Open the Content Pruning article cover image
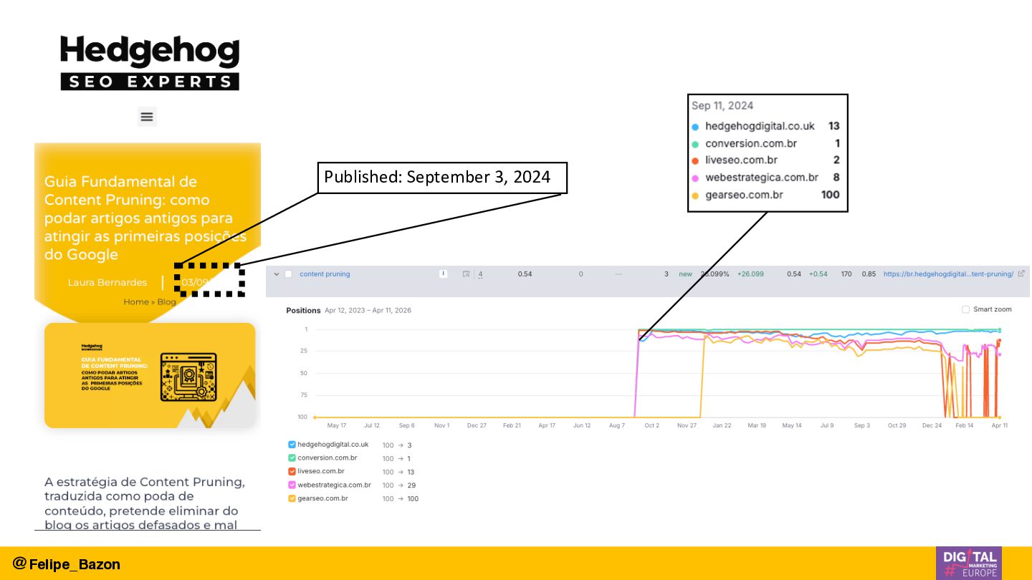Viewport: 1032px width, 580px height. (150, 375)
